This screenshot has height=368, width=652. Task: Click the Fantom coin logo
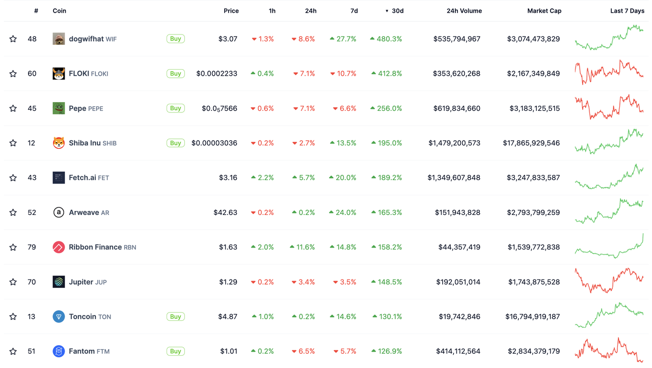point(59,351)
